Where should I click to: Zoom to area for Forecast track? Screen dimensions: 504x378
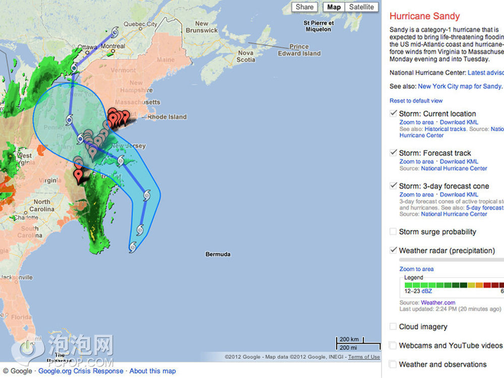click(416, 161)
